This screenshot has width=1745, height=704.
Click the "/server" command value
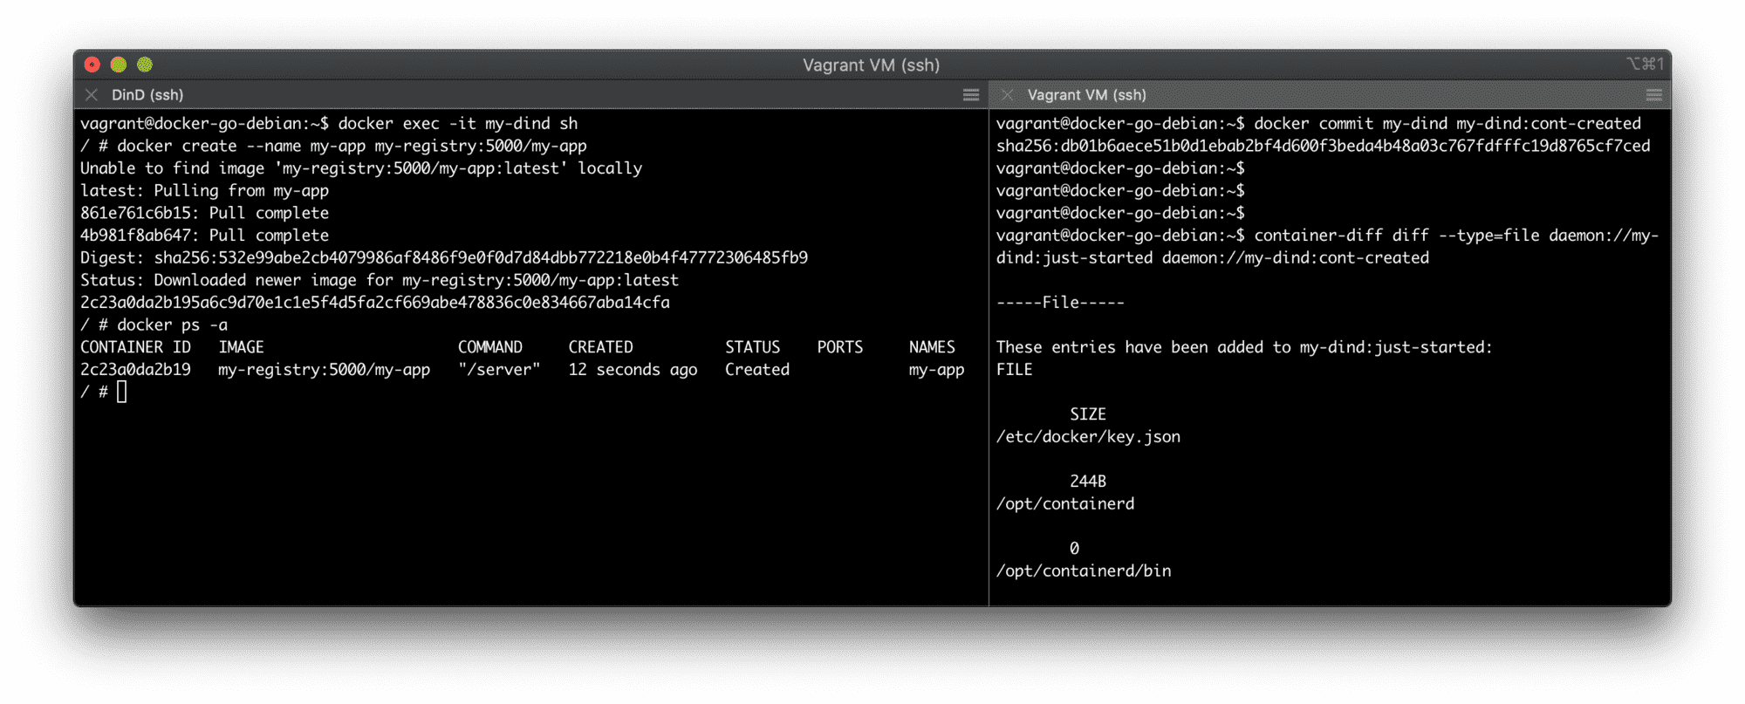click(x=499, y=370)
